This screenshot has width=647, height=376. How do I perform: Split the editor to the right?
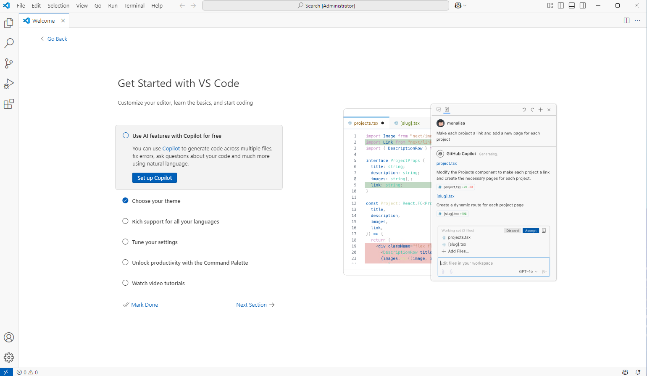click(x=626, y=21)
